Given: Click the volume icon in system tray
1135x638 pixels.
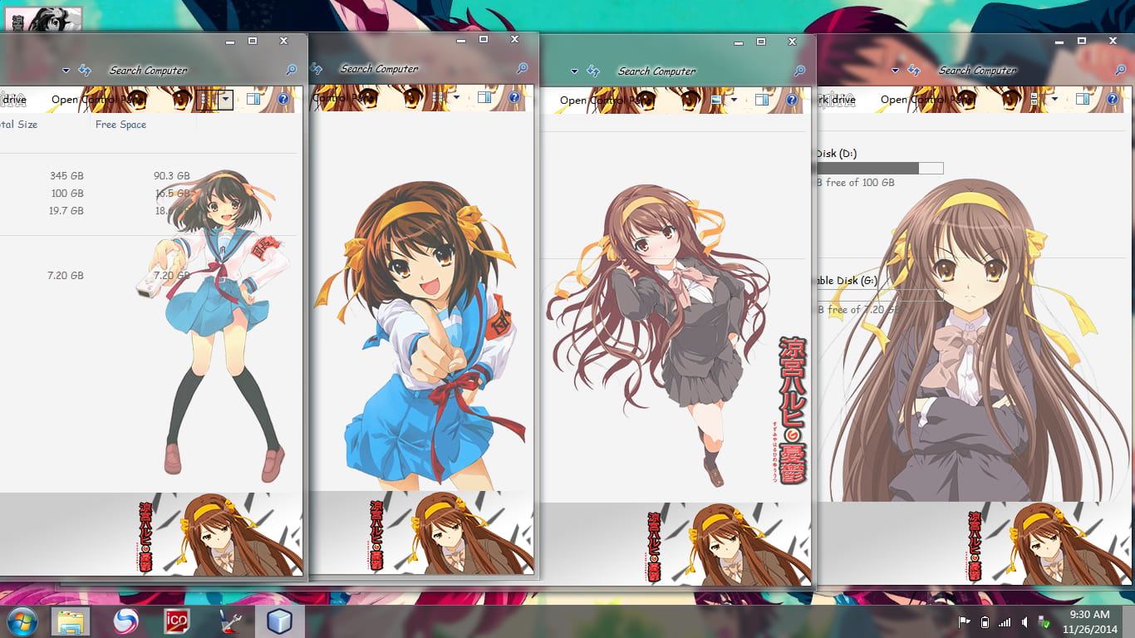Looking at the screenshot, I should point(1024,622).
